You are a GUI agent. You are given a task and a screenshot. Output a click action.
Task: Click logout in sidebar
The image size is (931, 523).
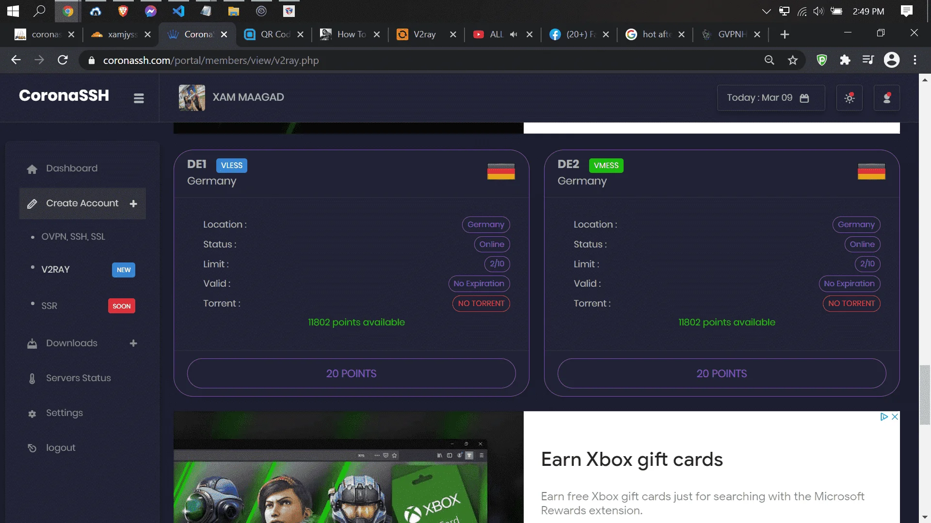[x=61, y=448]
